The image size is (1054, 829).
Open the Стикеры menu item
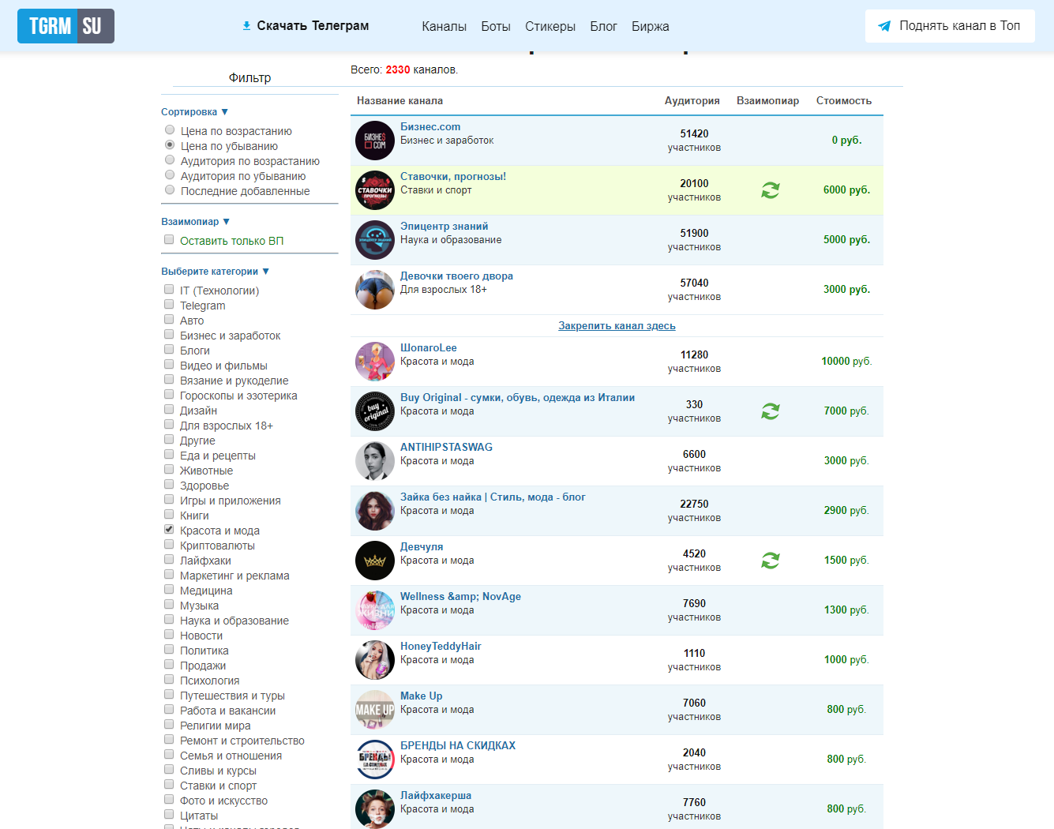click(550, 26)
